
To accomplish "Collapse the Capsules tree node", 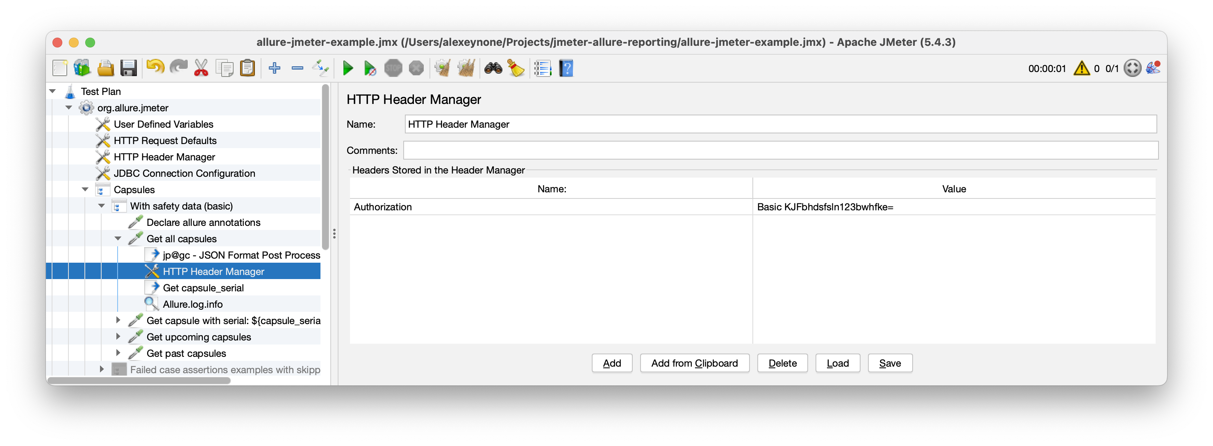I will click(85, 189).
